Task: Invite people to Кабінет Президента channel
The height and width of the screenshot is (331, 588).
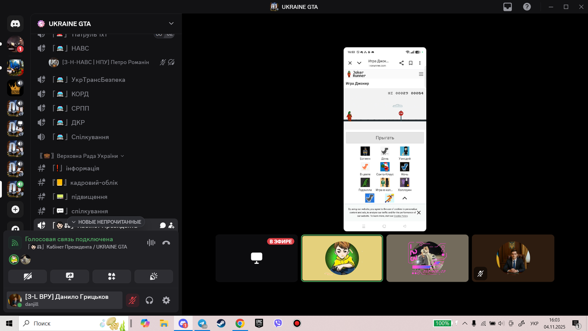Action: pyautogui.click(x=171, y=225)
